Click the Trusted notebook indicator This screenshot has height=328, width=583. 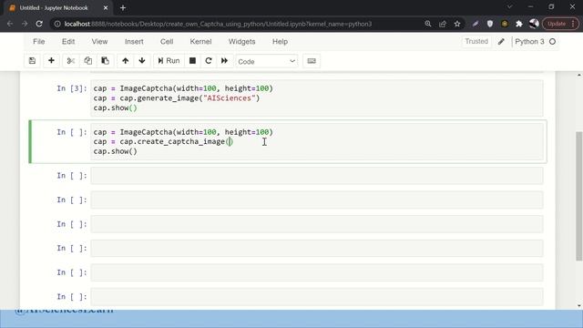(476, 41)
